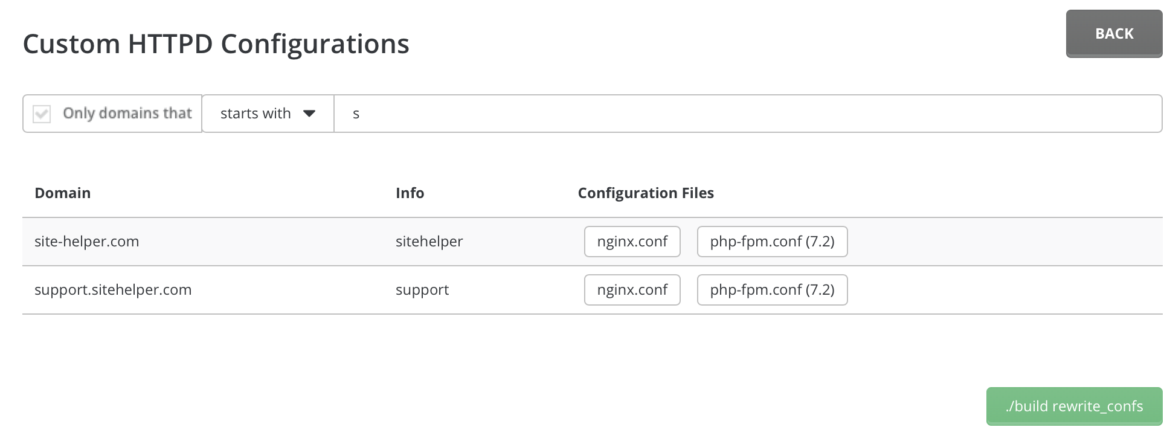This screenshot has height=430, width=1167.
Task: Run ./build rewrite_confs button
Action: [1075, 406]
